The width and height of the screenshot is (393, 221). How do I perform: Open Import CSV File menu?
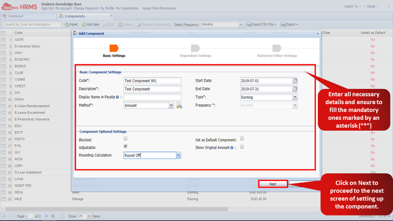pyautogui.click(x=261, y=24)
